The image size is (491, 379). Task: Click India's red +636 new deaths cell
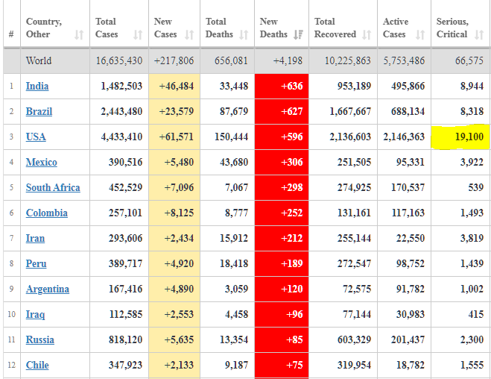pyautogui.click(x=282, y=87)
